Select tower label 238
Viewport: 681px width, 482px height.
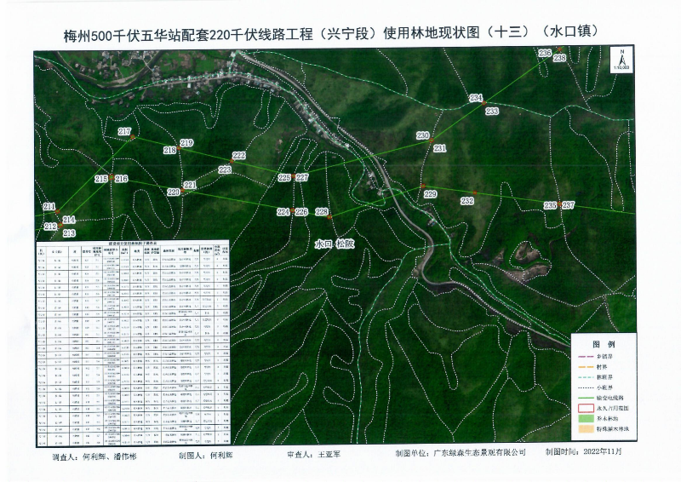click(x=559, y=57)
